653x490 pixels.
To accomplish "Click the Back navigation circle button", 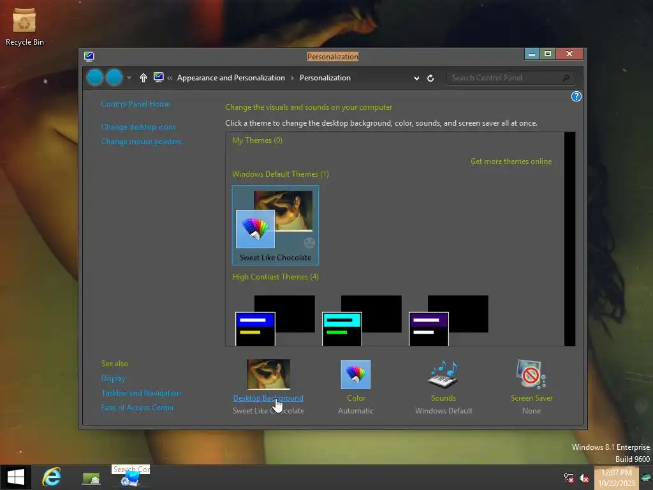I will point(95,77).
